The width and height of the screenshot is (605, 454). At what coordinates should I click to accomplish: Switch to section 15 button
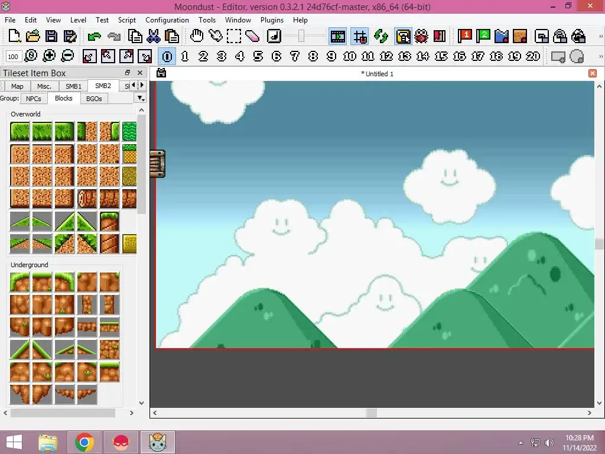[x=441, y=56]
